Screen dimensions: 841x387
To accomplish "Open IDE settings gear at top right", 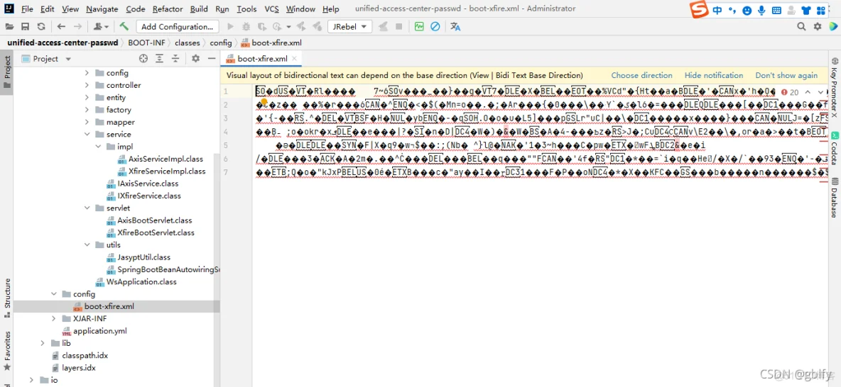I will [x=818, y=26].
